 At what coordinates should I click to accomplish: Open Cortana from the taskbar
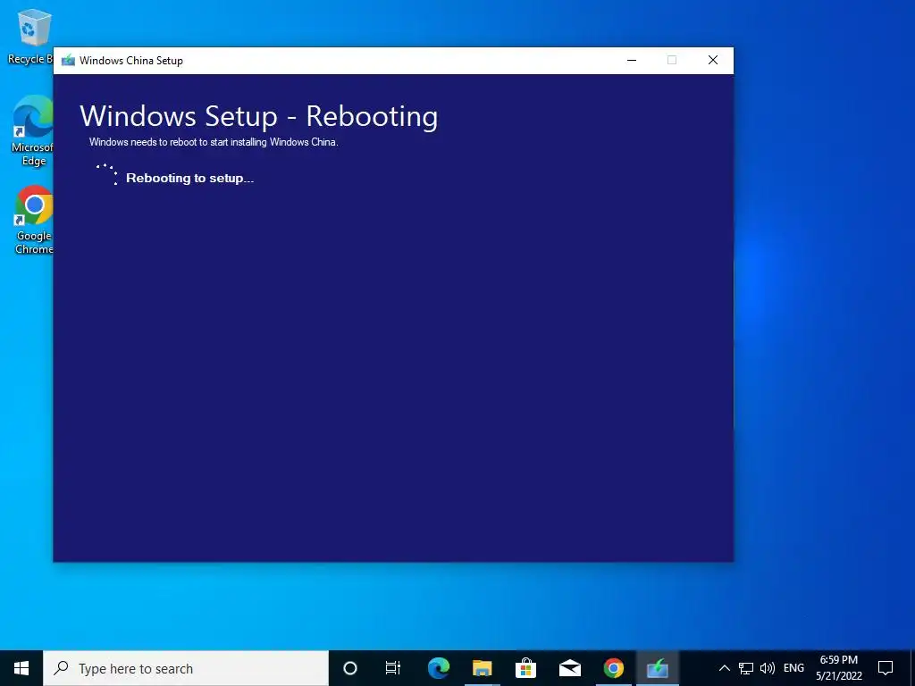[350, 668]
